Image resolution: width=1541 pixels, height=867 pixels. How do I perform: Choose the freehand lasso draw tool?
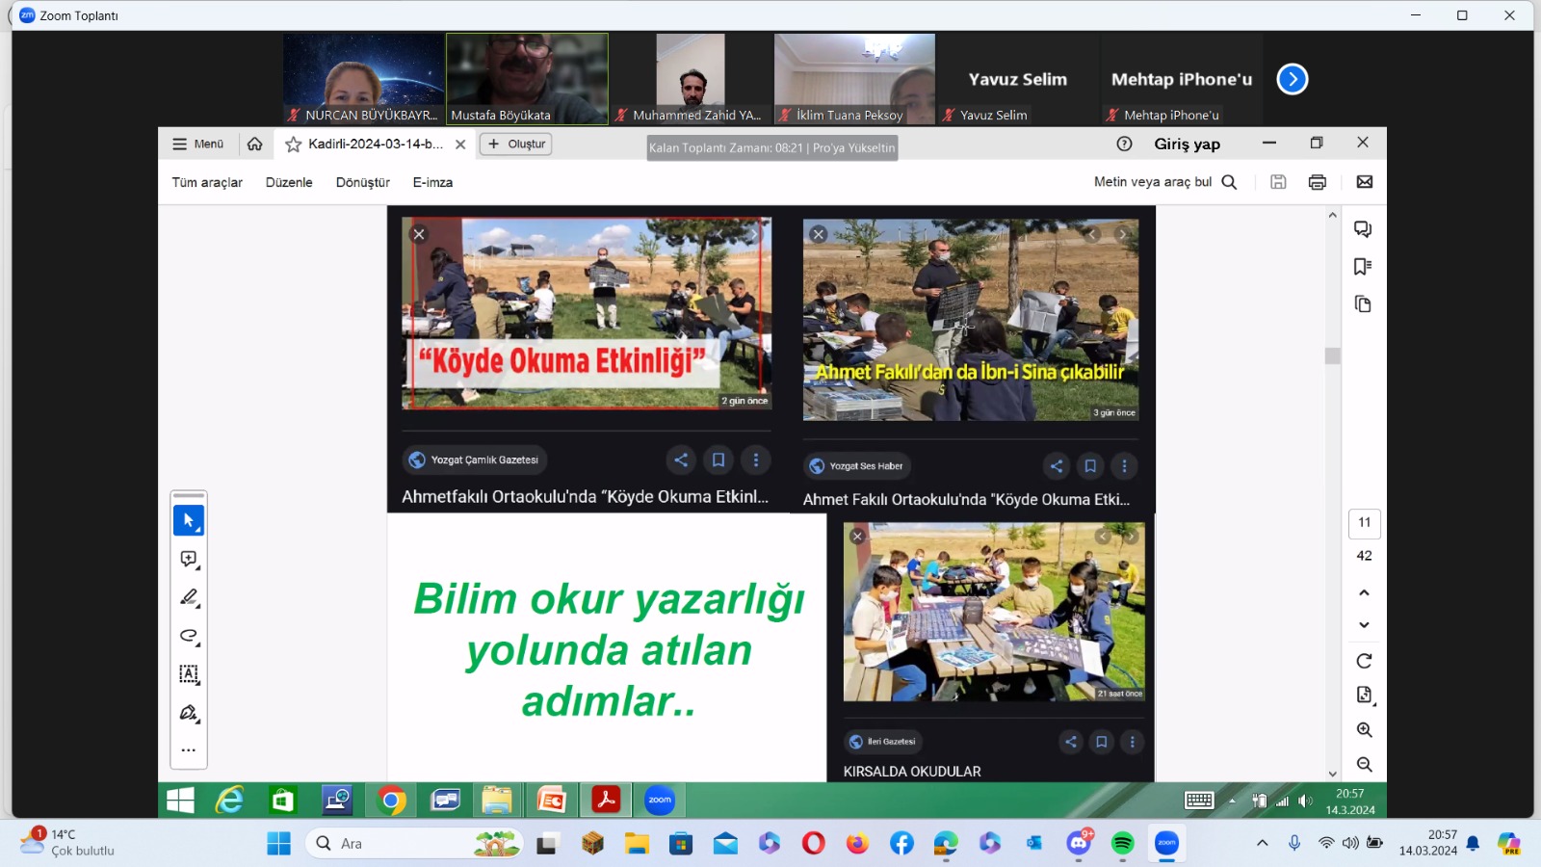pos(189,636)
